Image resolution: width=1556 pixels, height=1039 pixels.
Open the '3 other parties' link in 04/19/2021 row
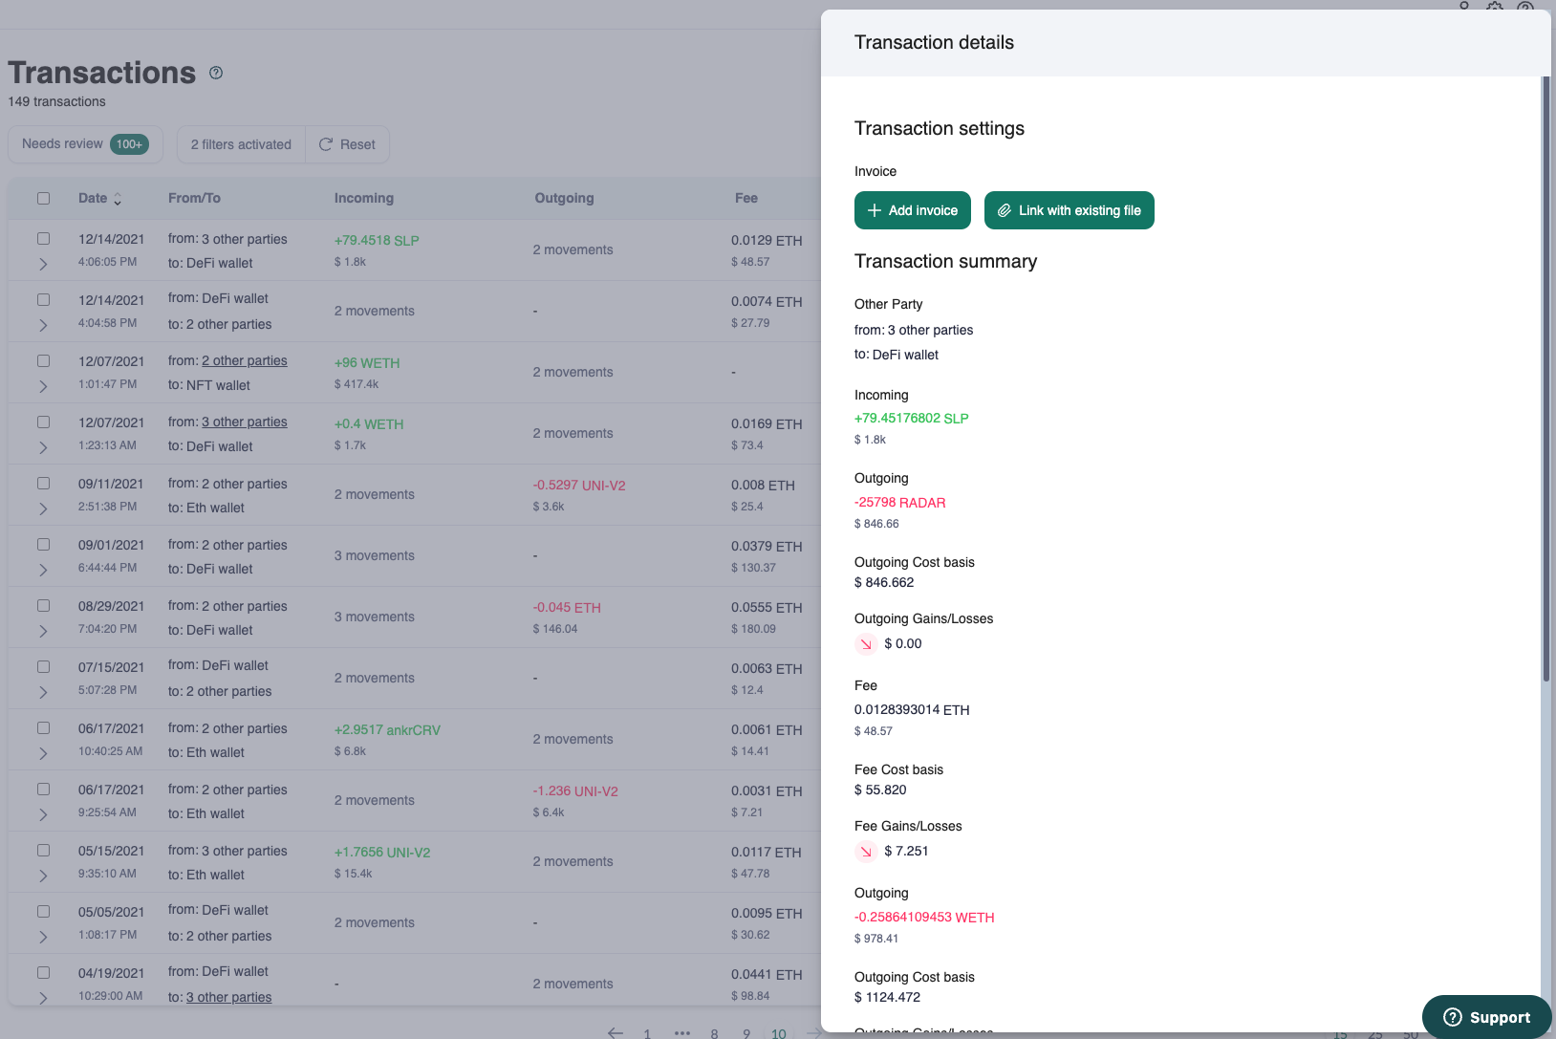pos(228,997)
